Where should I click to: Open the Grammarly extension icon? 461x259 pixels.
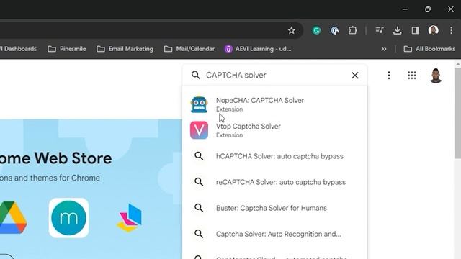click(316, 30)
